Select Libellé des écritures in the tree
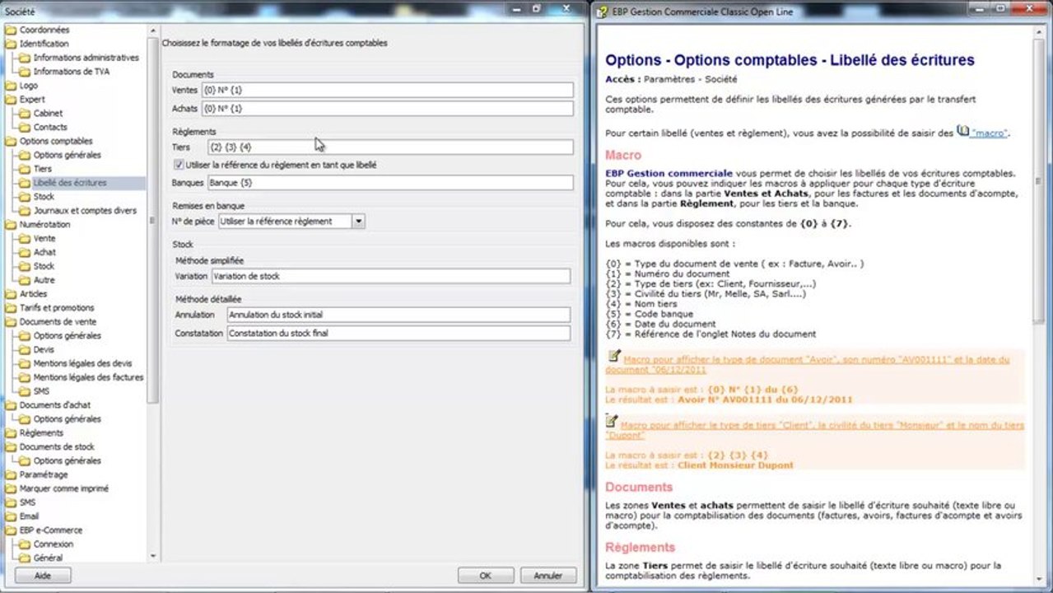 click(x=70, y=183)
